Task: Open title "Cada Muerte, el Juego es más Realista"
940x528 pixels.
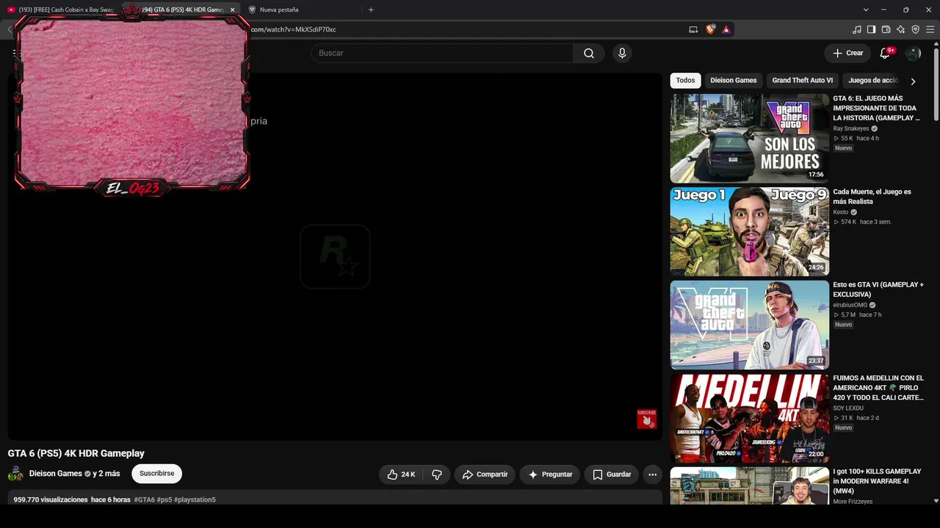Action: pyautogui.click(x=872, y=197)
